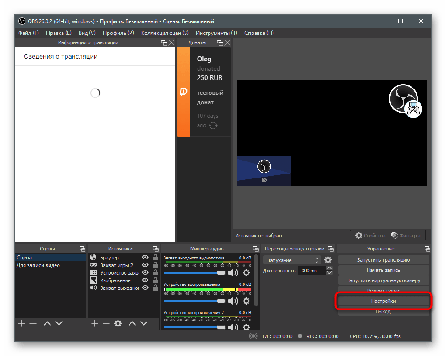Increase transition duration with stepper up arrow
Viewport: 446px width, 356px height.
coord(329,268)
